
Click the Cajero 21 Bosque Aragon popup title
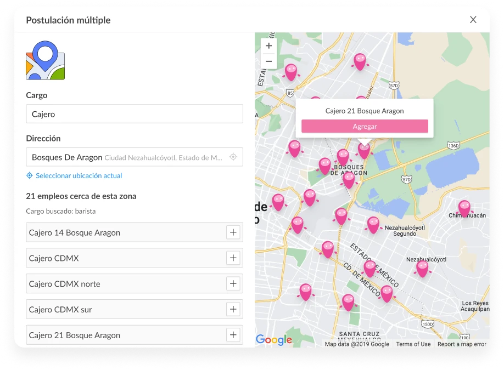click(x=365, y=111)
